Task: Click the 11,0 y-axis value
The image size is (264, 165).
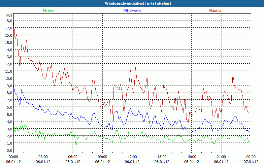Action: coord(9,71)
